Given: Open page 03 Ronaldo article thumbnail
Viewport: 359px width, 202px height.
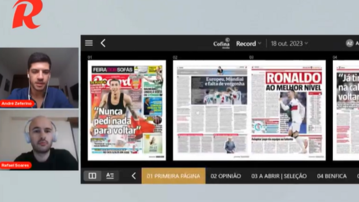Looking at the screenshot, I should point(288,110).
